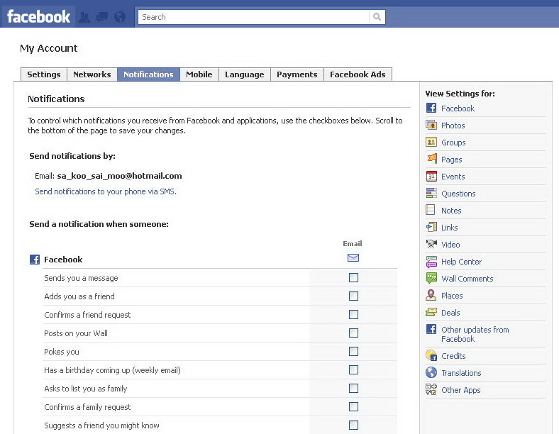The image size is (559, 434).
Task: Open Help Center settings link
Action: (x=461, y=262)
